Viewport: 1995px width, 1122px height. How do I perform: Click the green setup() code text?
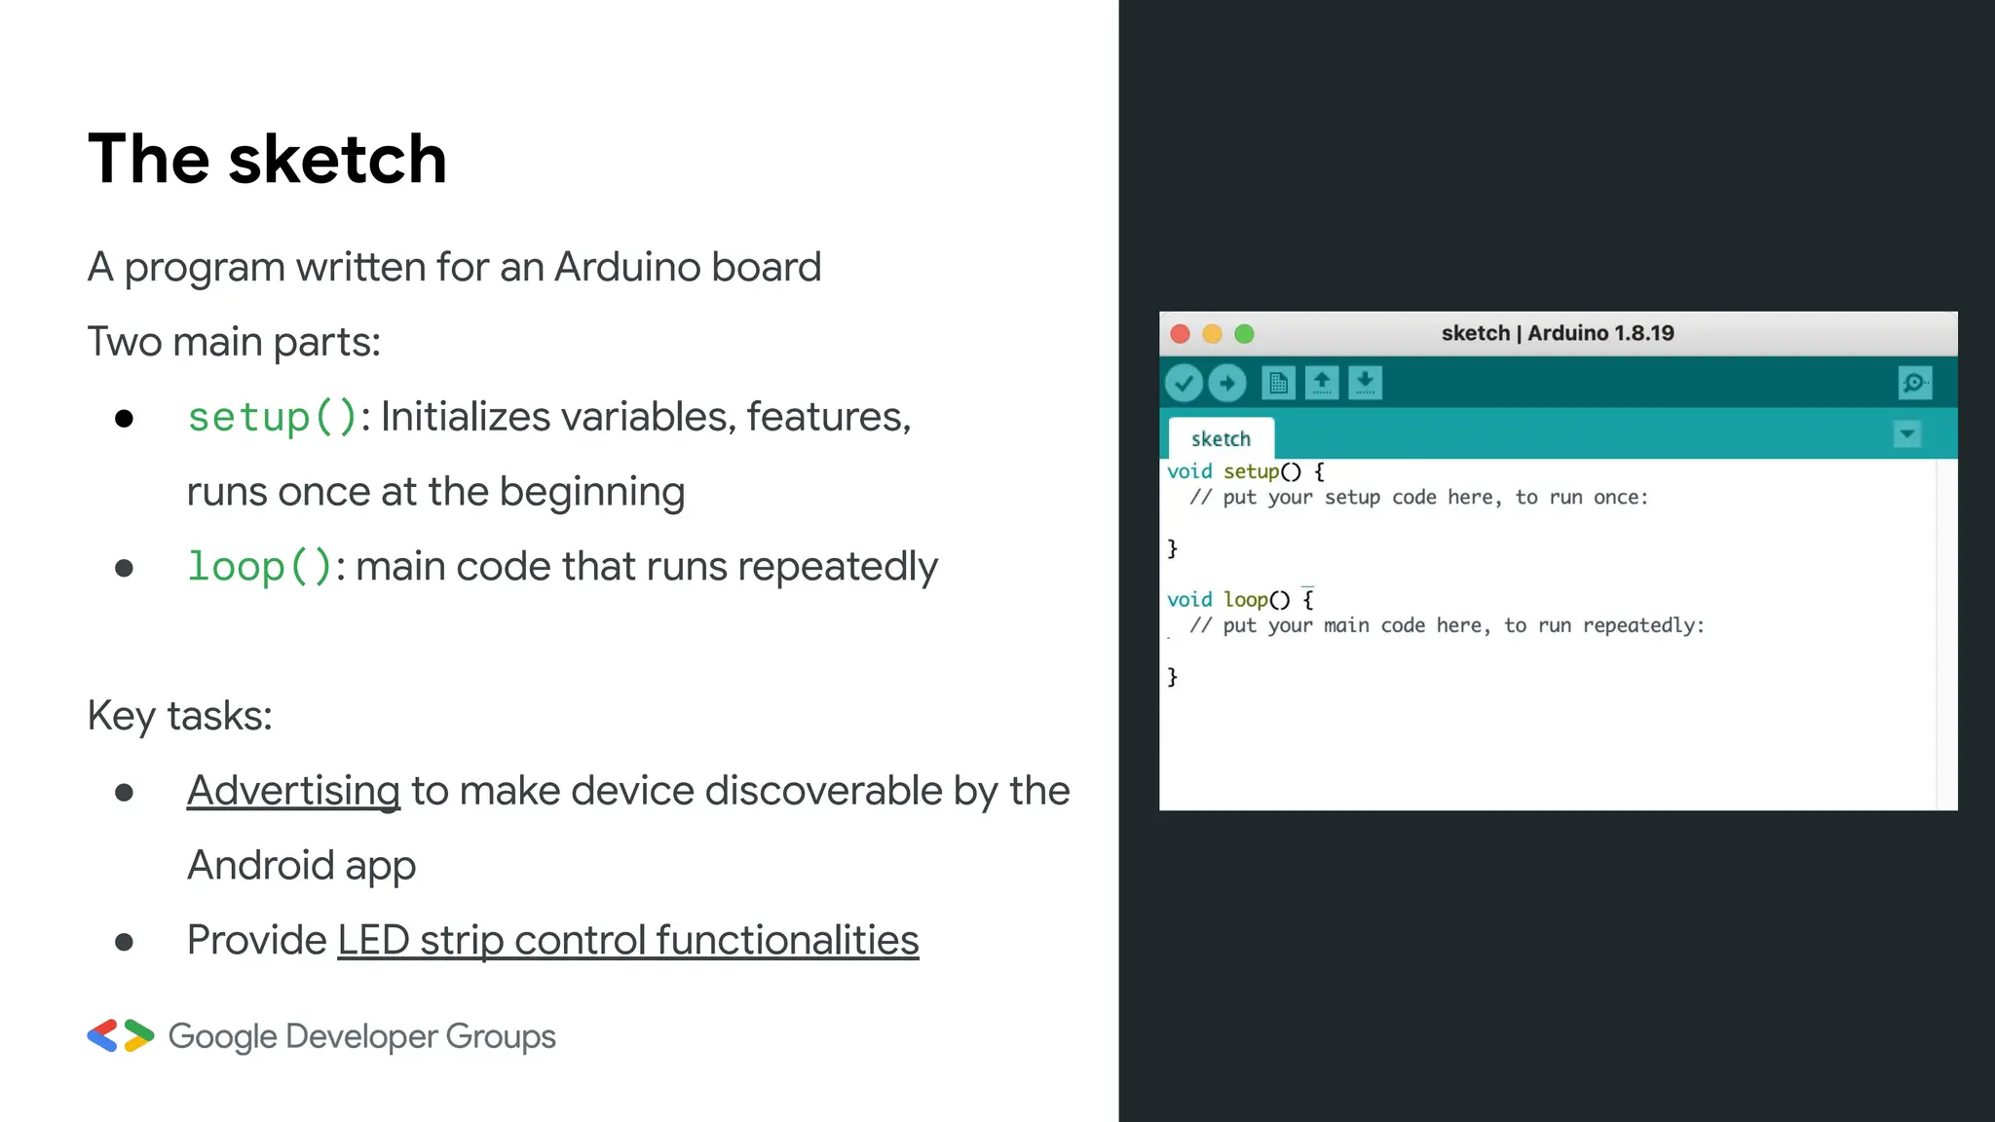point(273,418)
